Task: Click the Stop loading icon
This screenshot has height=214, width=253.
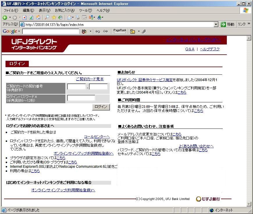Action: pyautogui.click(x=25, y=17)
